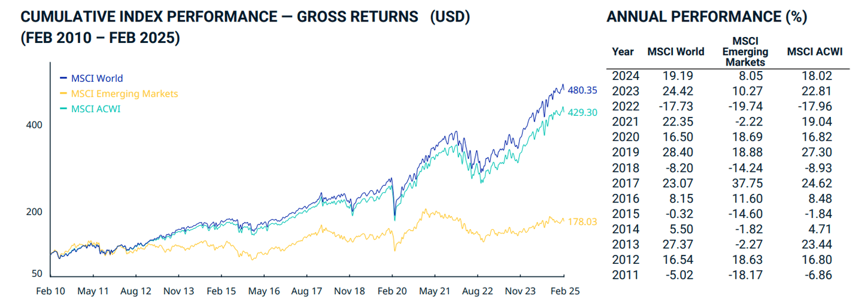Image resolution: width=862 pixels, height=302 pixels.
Task: Select the 480.35 end value label
Action: (582, 91)
